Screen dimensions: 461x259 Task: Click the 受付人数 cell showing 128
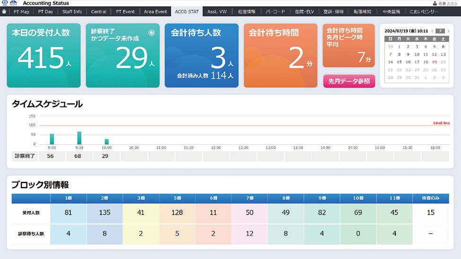177,213
